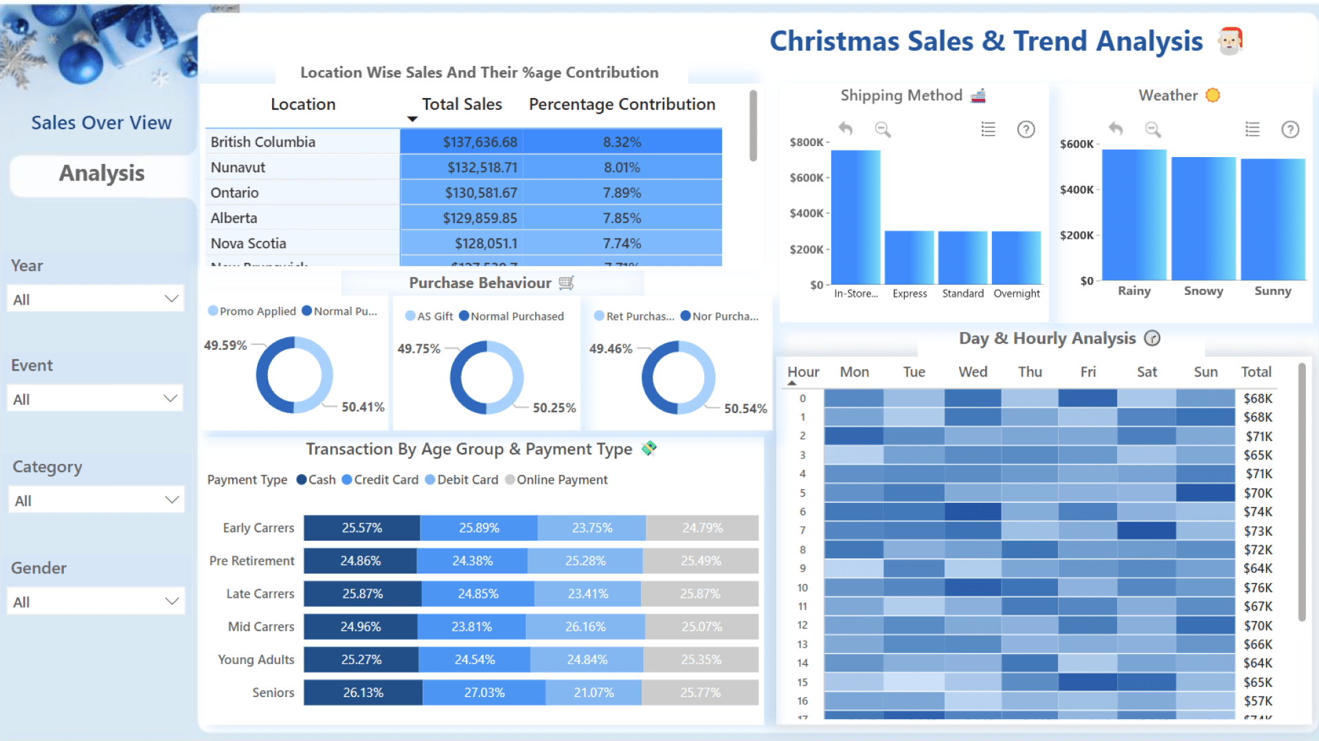Click location table vertical scrollbar

pos(753,126)
